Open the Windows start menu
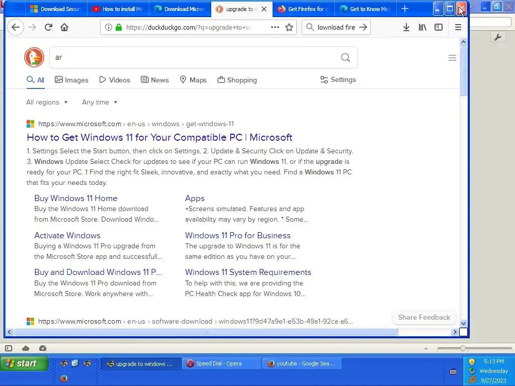Viewport: 515px width, 386px height. [24, 363]
